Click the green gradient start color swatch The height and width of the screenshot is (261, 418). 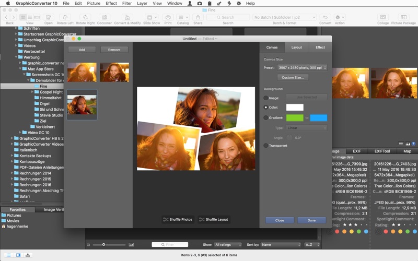coord(295,118)
